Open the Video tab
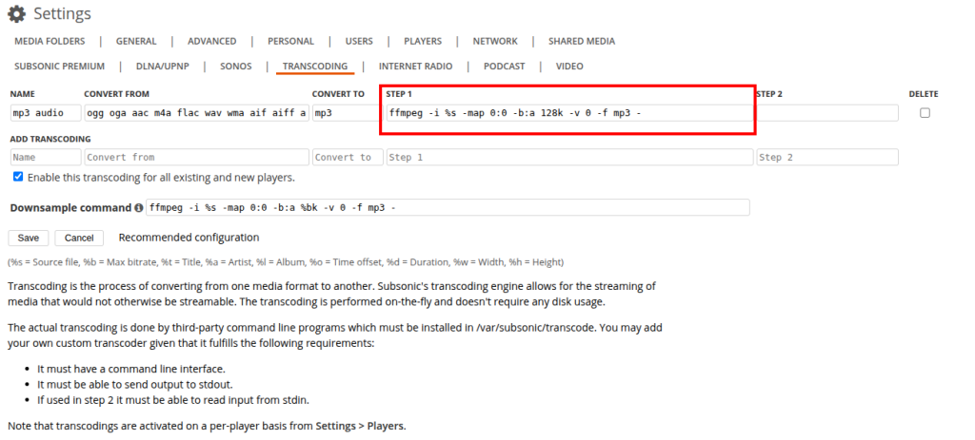Image resolution: width=975 pixels, height=440 pixels. pyautogui.click(x=569, y=66)
